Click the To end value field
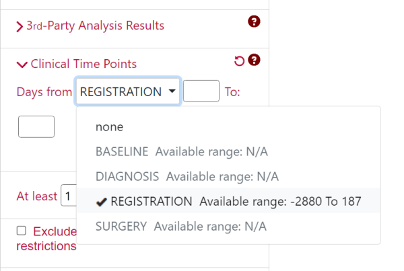This screenshot has width=404, height=271. point(36,126)
